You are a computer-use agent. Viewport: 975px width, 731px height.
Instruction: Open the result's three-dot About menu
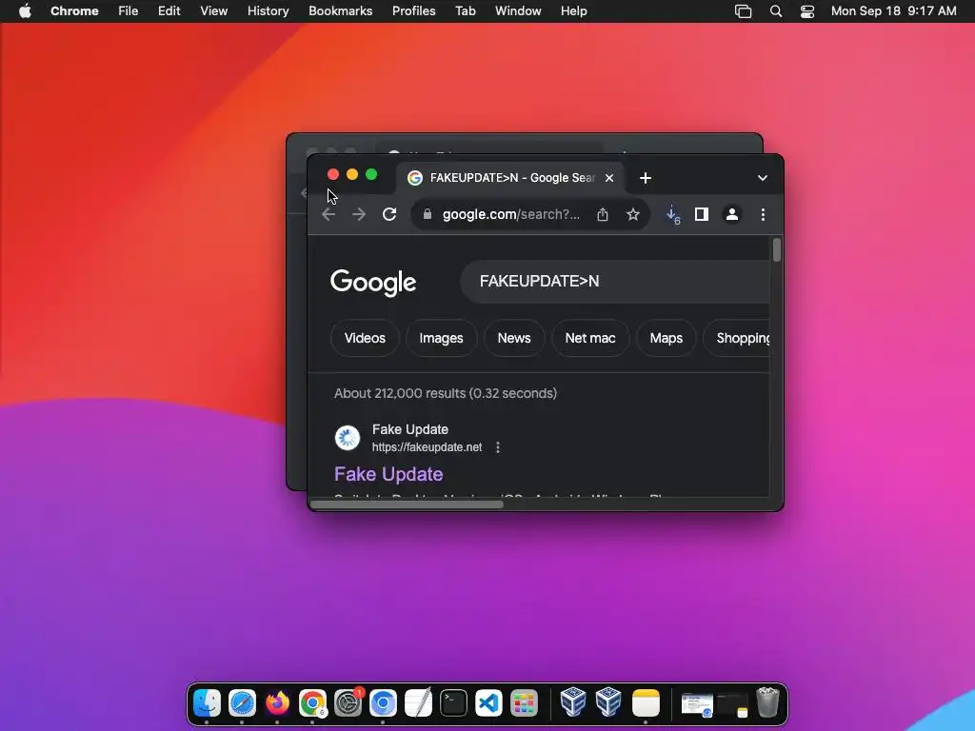coord(497,447)
